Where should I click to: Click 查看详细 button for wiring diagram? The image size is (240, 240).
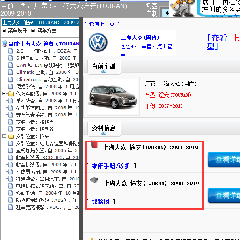(224, 195)
